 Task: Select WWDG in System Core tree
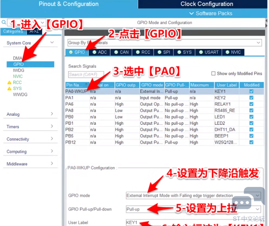(x=20, y=95)
